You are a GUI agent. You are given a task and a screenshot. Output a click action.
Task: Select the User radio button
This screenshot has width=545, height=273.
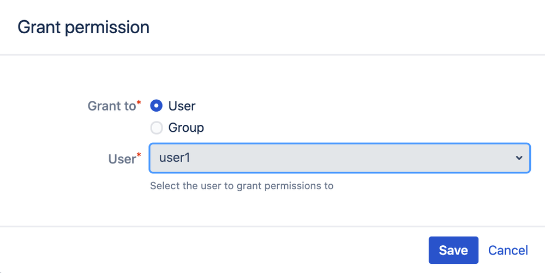(x=157, y=106)
